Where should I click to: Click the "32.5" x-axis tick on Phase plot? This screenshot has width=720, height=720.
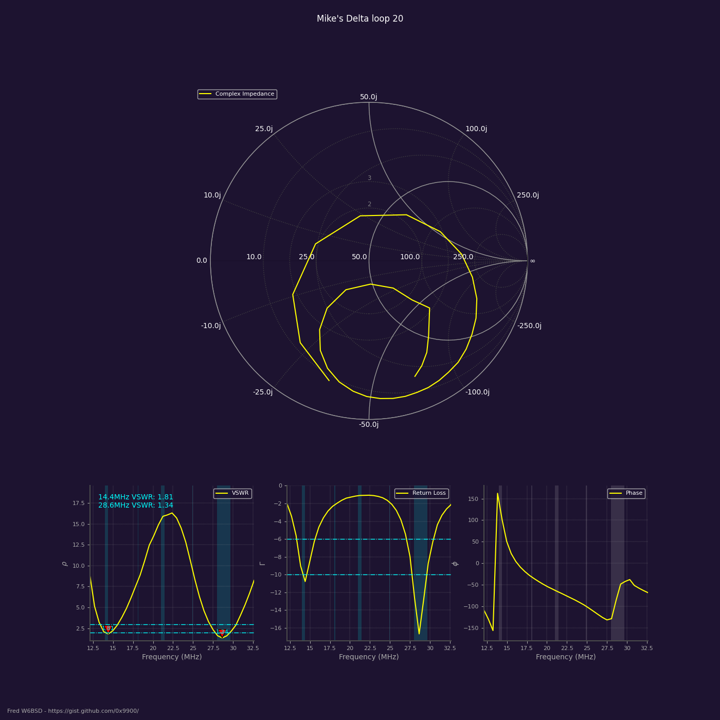tap(646, 648)
